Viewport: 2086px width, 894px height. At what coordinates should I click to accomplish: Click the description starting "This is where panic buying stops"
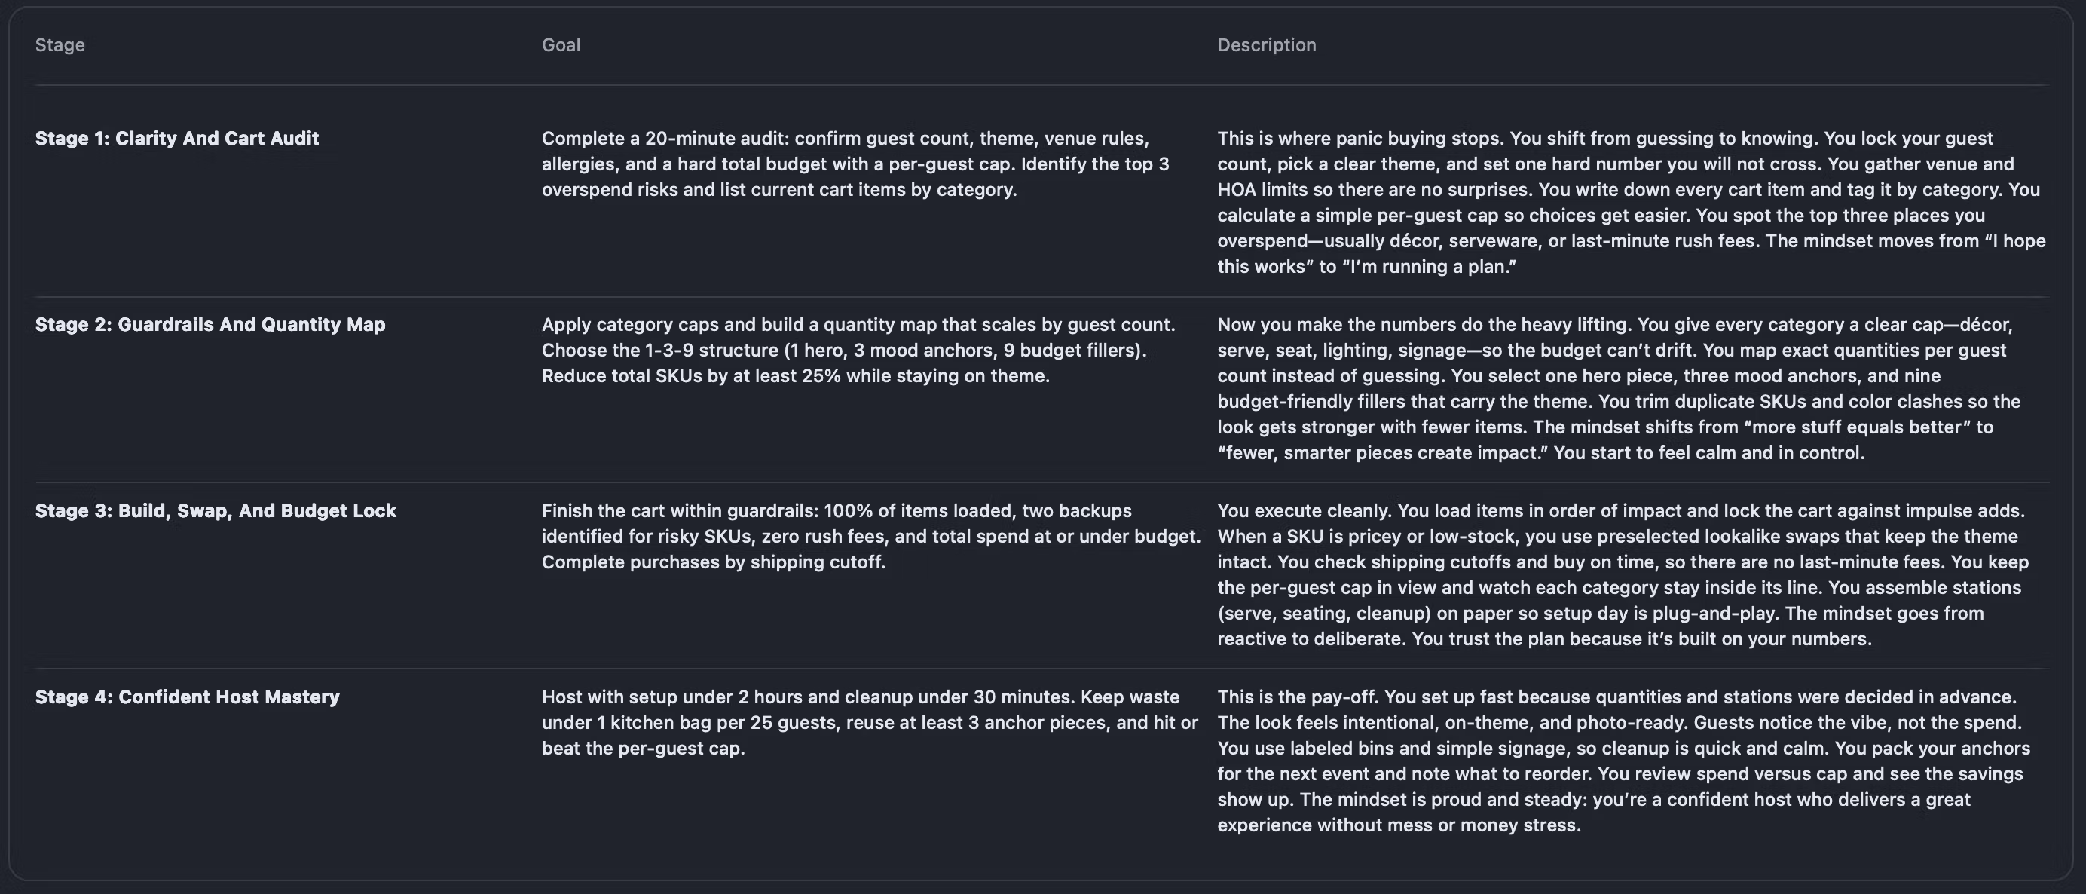(1631, 203)
